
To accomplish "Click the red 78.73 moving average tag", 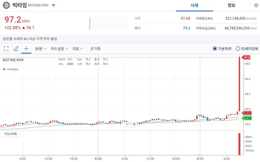I will pos(247,113).
